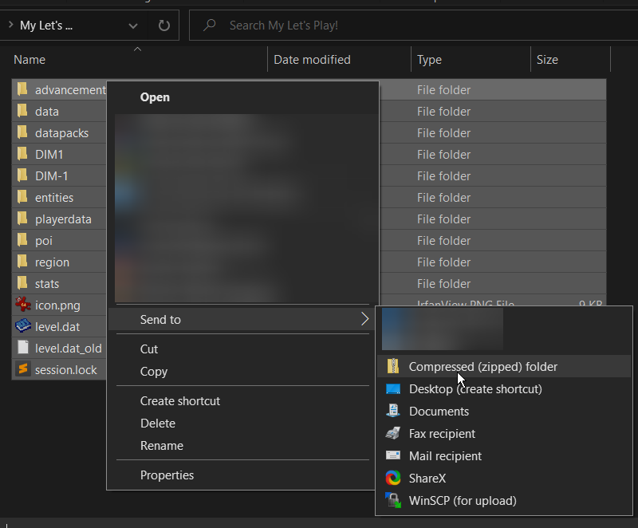Click the session.lock file icon
Viewport: 638px width, 528px height.
[x=22, y=369]
